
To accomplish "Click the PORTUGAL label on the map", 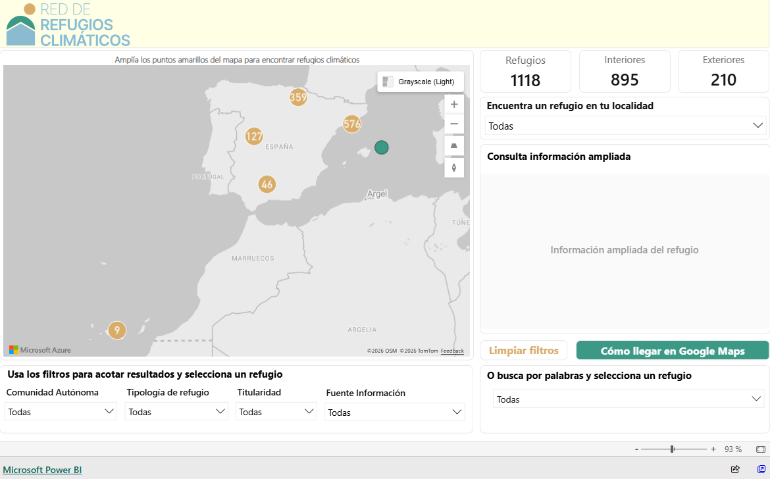I will click(x=208, y=177).
